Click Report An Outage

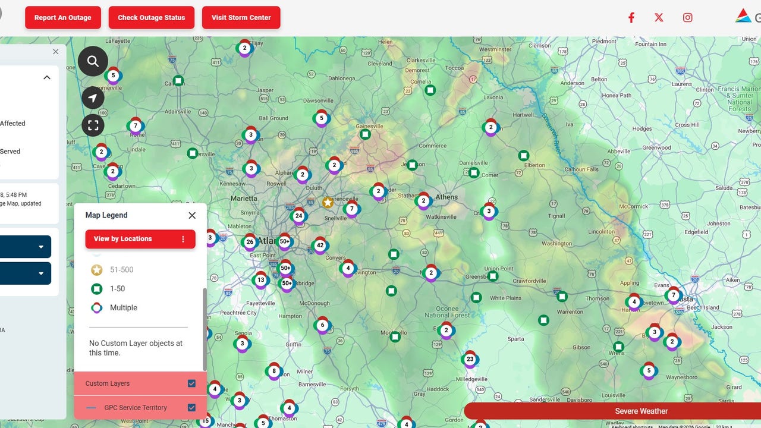(x=63, y=18)
